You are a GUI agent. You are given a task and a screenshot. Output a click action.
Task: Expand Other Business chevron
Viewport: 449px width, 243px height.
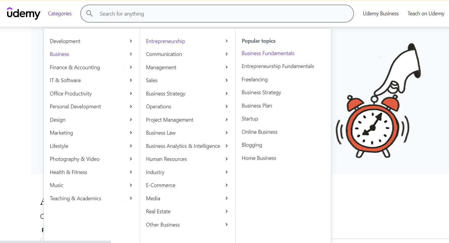227,224
